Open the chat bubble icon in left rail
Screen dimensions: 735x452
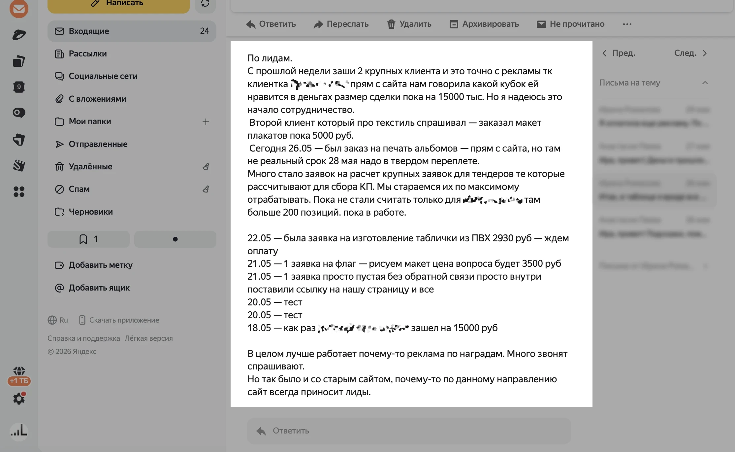click(19, 113)
